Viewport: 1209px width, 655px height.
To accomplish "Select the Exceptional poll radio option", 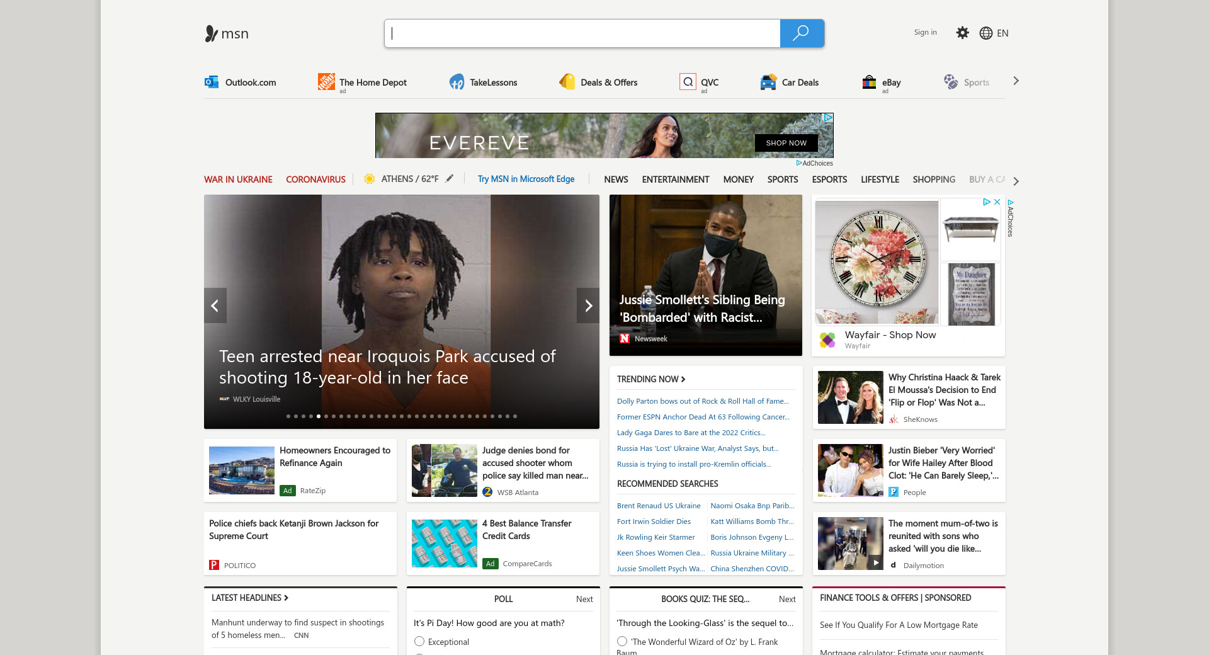I will tap(419, 642).
